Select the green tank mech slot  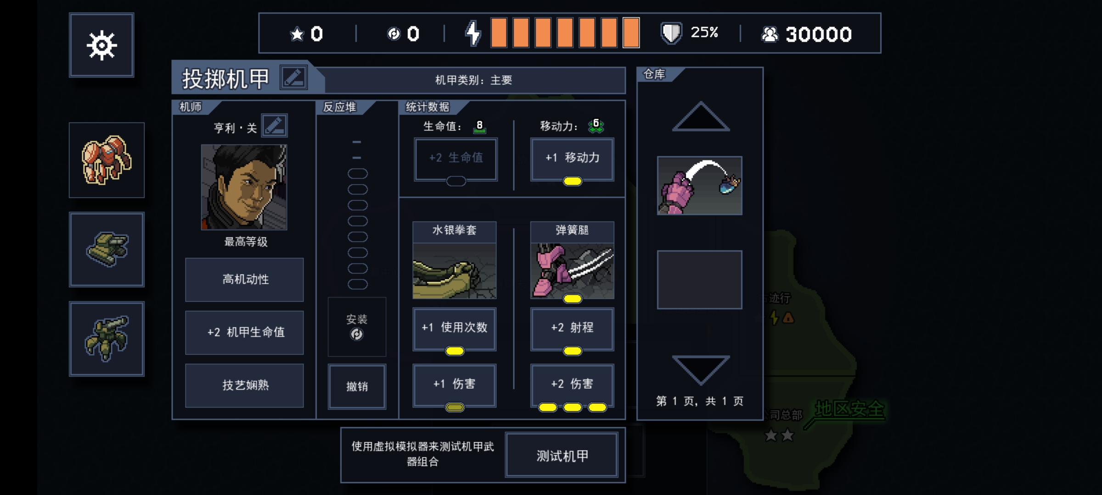107,249
